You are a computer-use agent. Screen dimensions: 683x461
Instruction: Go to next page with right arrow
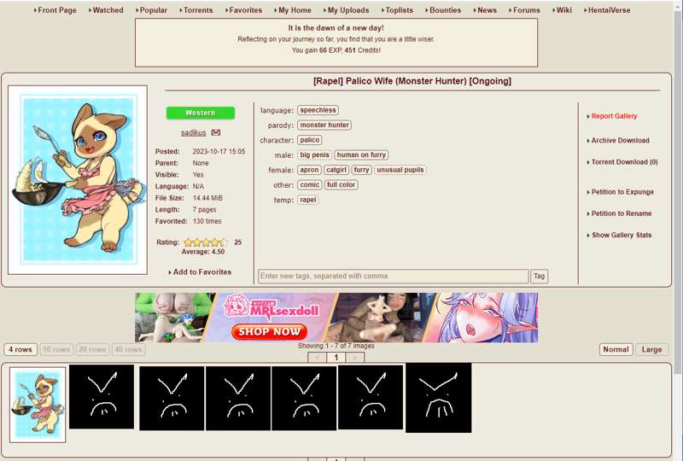tap(354, 358)
